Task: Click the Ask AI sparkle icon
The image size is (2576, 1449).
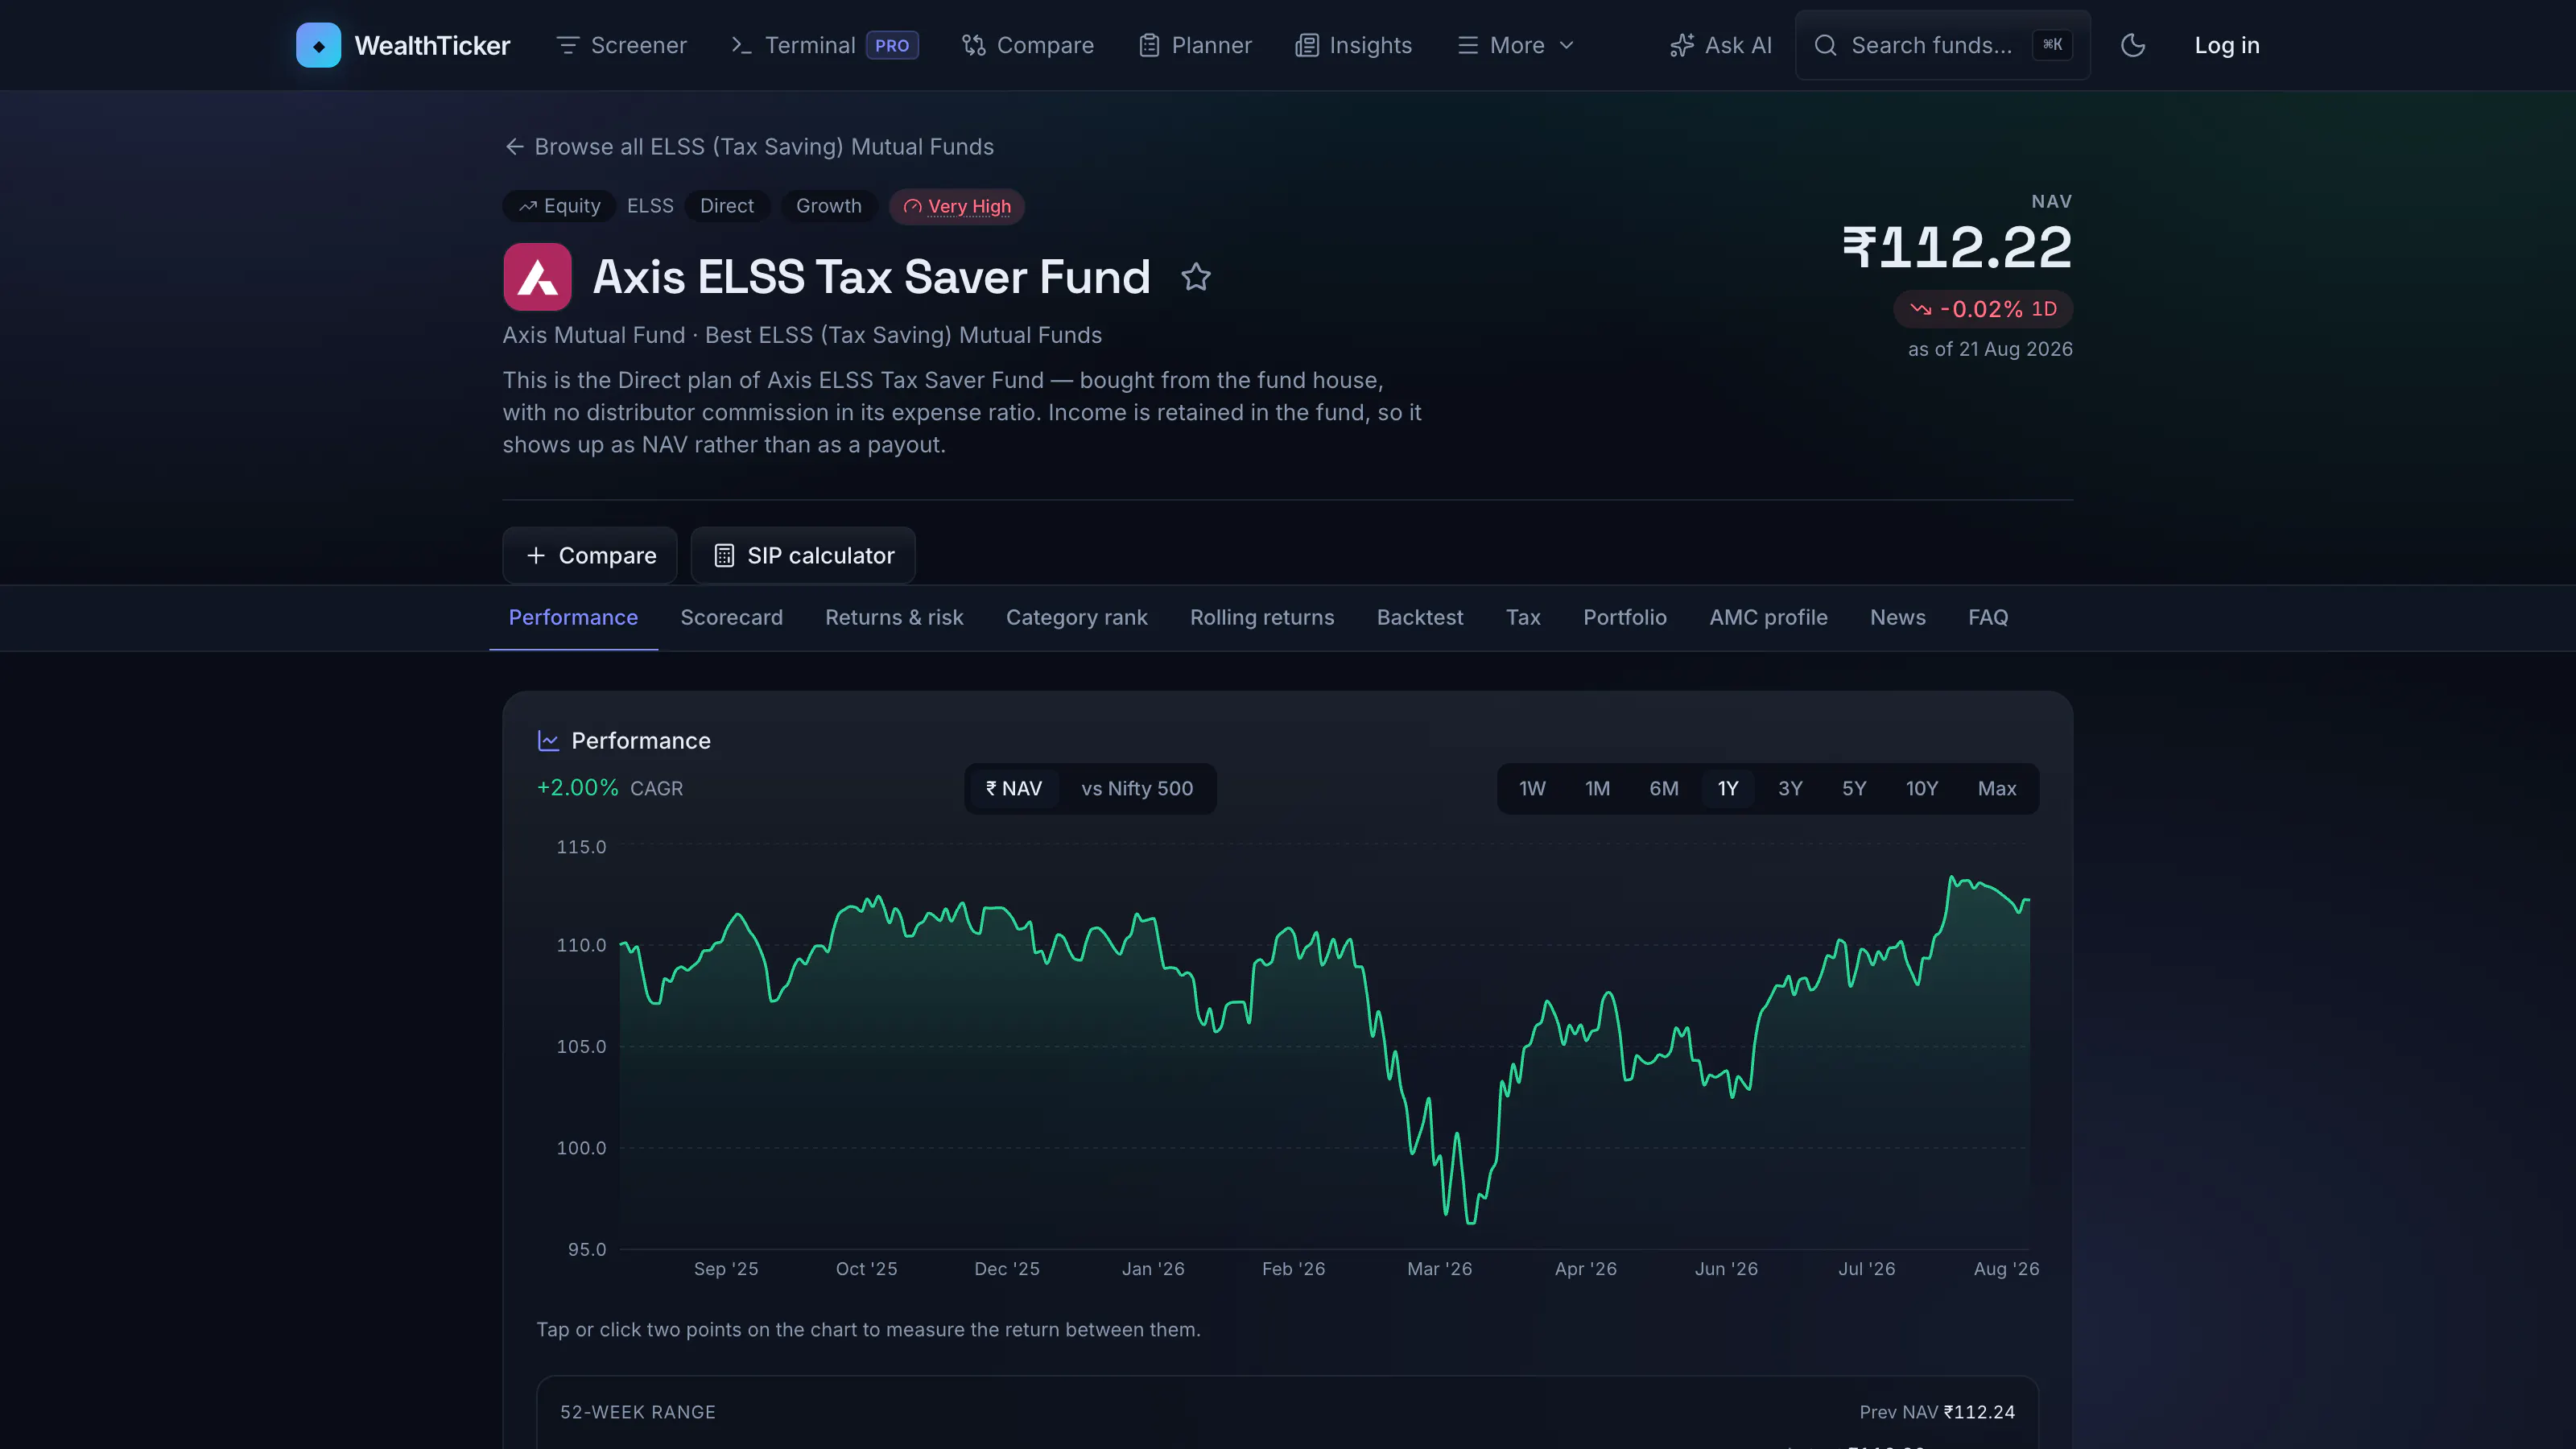Action: (1681, 45)
